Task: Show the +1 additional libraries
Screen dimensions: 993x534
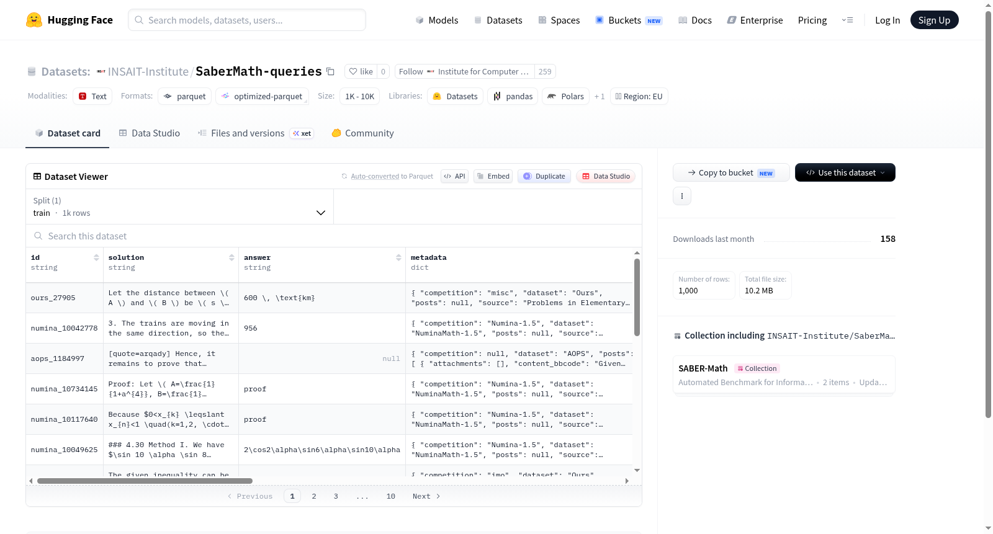Action: tap(600, 96)
